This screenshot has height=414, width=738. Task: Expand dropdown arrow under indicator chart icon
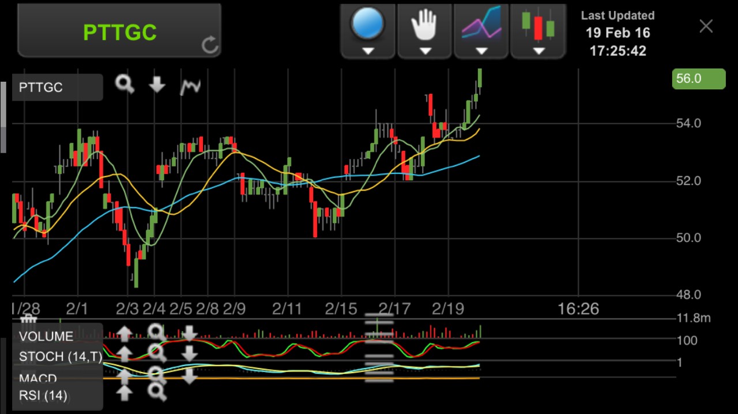pyautogui.click(x=481, y=51)
